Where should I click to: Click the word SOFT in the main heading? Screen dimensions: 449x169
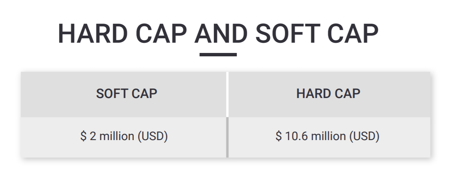click(x=288, y=34)
